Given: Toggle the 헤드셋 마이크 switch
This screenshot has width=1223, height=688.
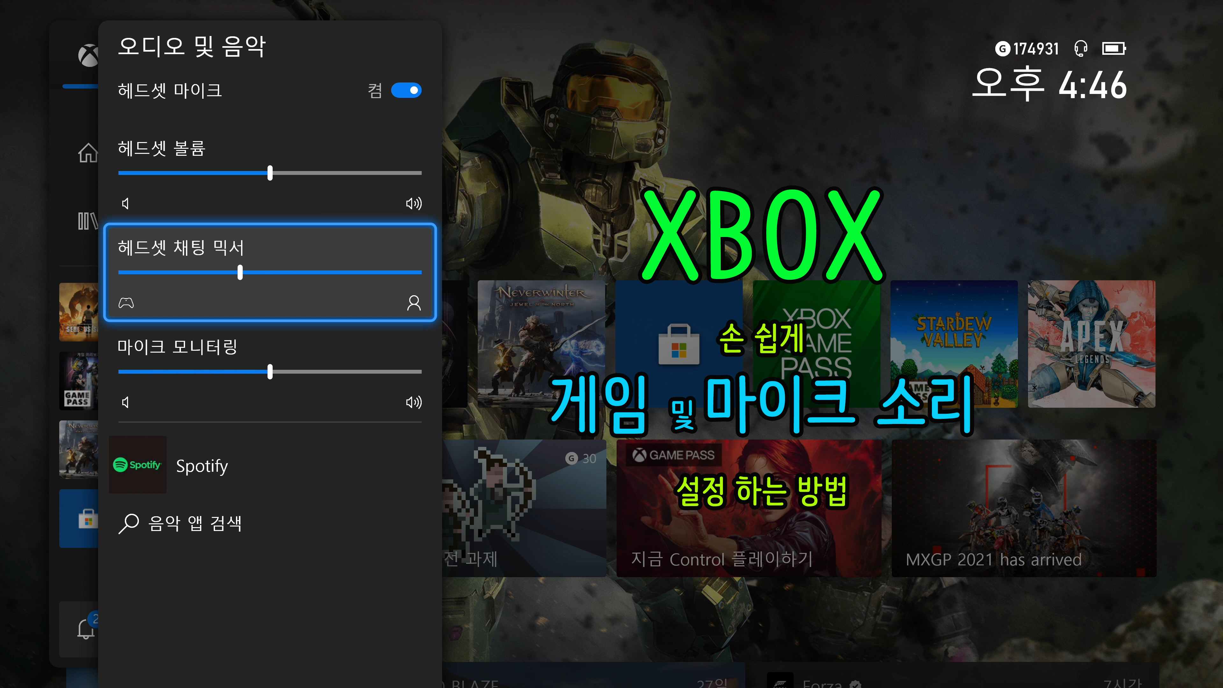Looking at the screenshot, I should [406, 90].
